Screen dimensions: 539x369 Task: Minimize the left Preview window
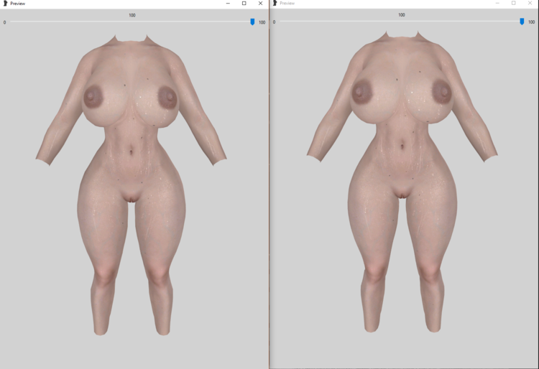click(x=228, y=4)
